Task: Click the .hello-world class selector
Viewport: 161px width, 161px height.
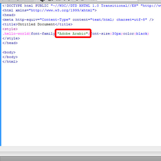Action: tap(16, 33)
